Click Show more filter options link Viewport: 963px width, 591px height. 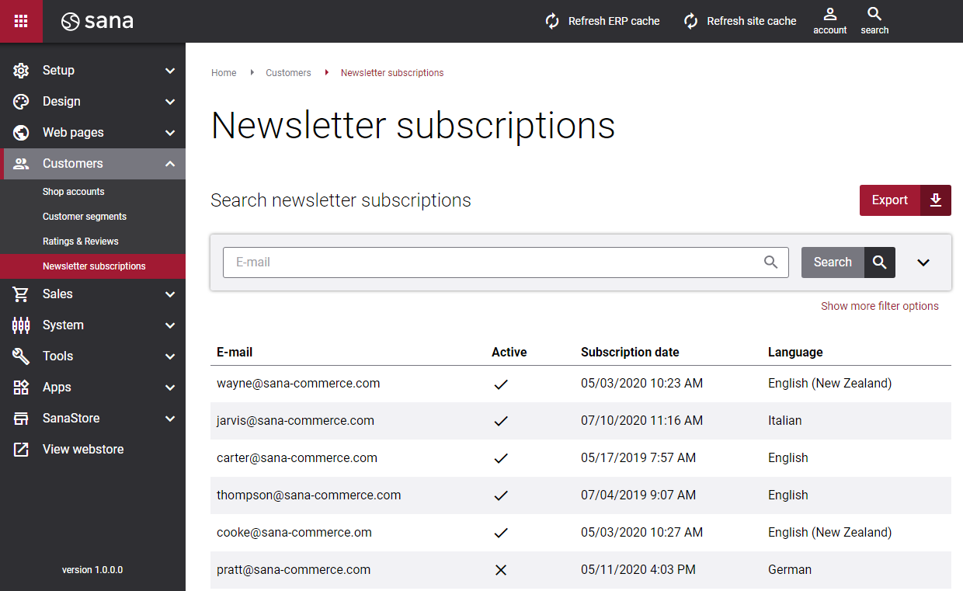point(880,306)
